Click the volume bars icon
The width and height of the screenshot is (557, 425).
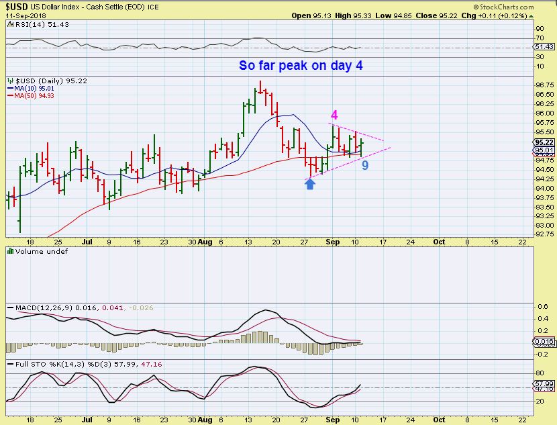click(10, 251)
